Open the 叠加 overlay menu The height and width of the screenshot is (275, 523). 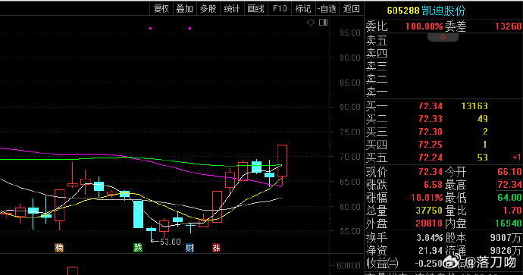pyautogui.click(x=185, y=8)
